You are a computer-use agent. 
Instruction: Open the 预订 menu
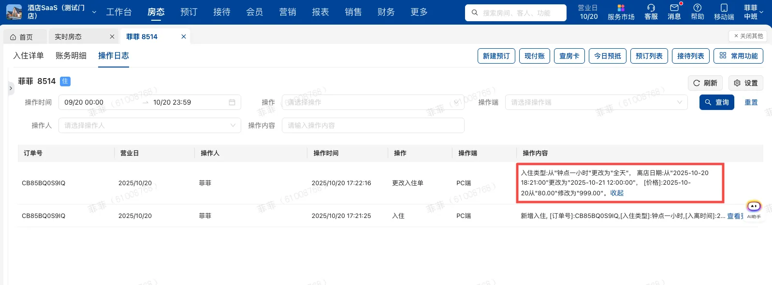tap(189, 12)
